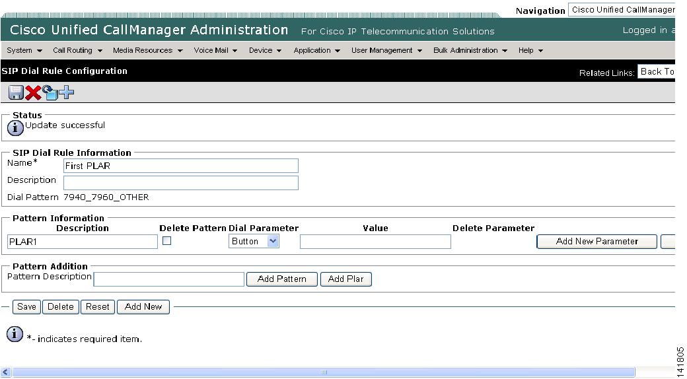The image size is (687, 379).
Task: Click the Name field containing First PLAR
Action: pyautogui.click(x=181, y=166)
